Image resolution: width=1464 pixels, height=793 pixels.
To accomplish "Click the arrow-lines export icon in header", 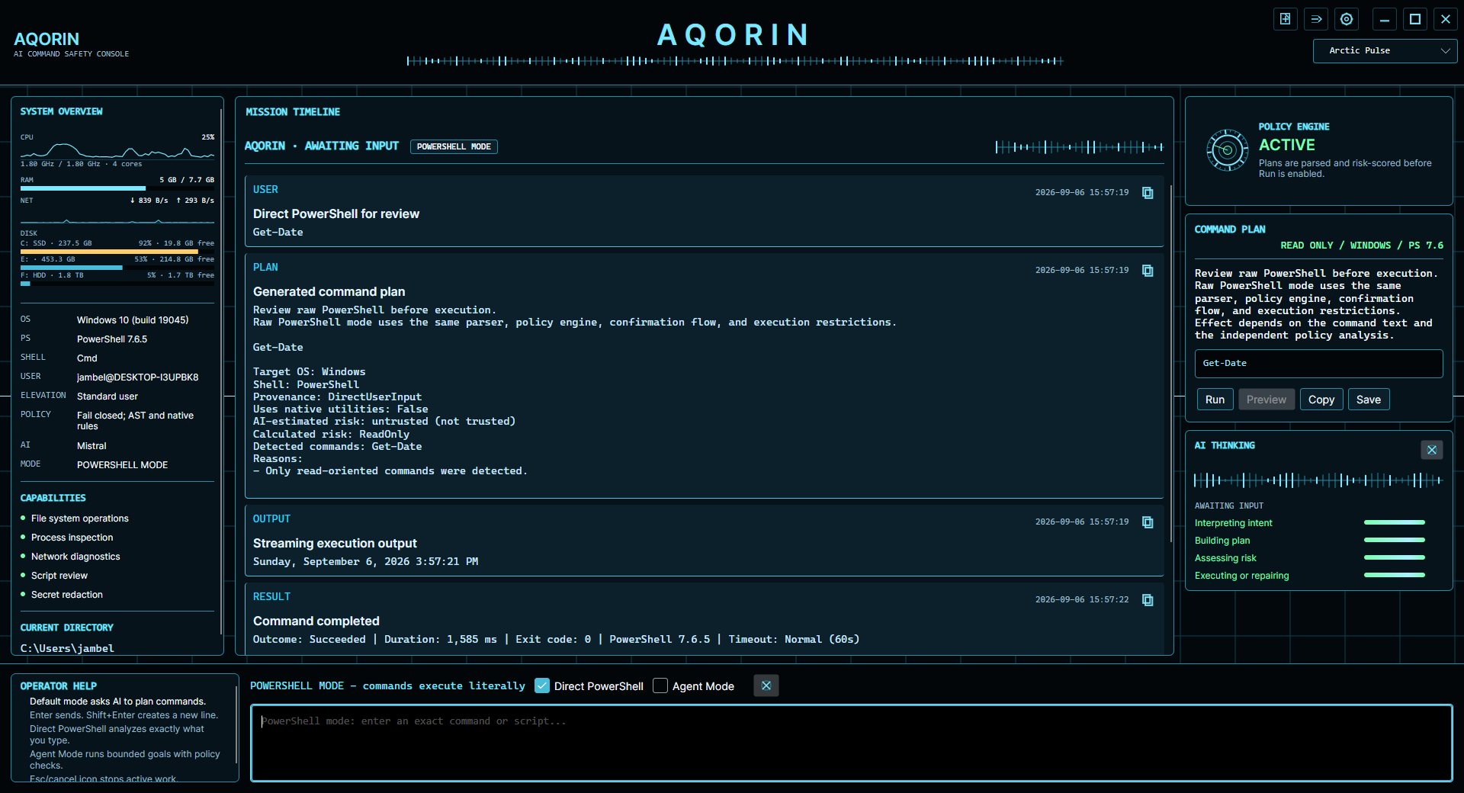I will (1316, 19).
